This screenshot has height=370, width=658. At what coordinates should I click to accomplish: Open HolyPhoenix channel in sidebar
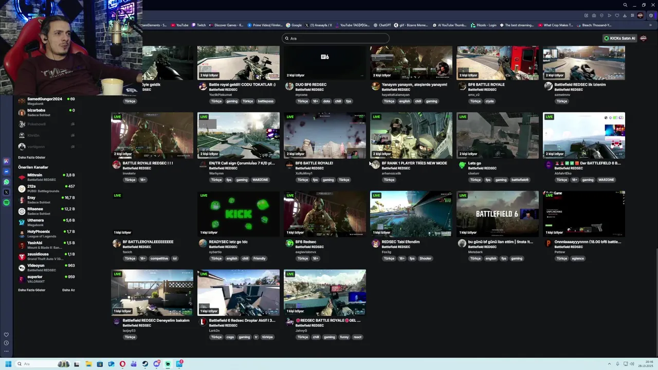point(47,234)
